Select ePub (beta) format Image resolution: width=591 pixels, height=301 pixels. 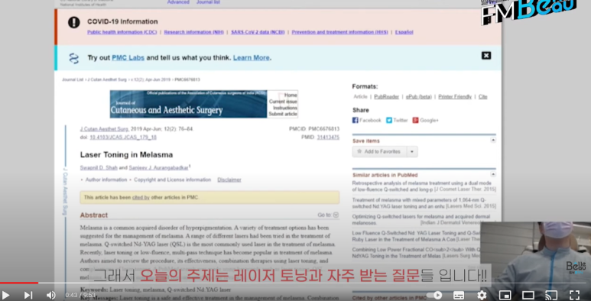tap(419, 97)
